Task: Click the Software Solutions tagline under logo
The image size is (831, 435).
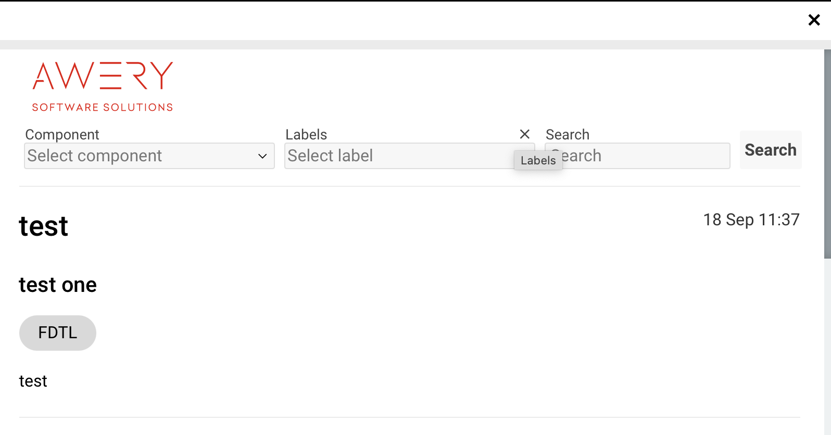Action: (103, 108)
